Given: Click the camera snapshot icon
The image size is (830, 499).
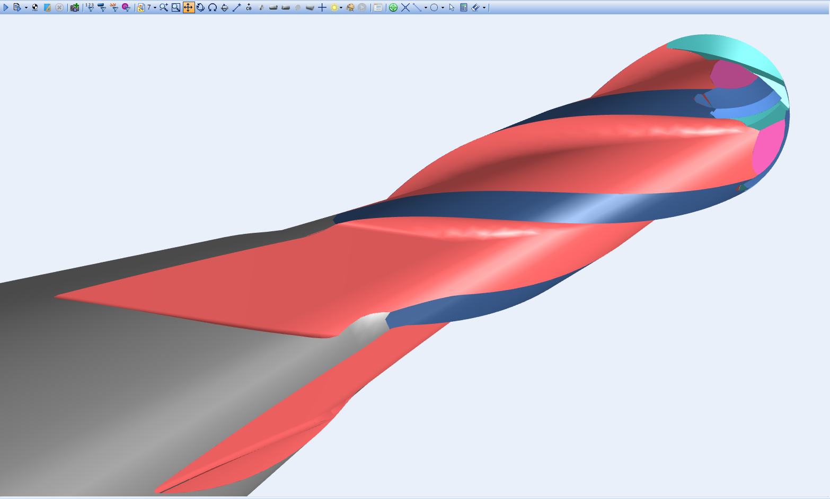Looking at the screenshot, I should click(x=75, y=7).
